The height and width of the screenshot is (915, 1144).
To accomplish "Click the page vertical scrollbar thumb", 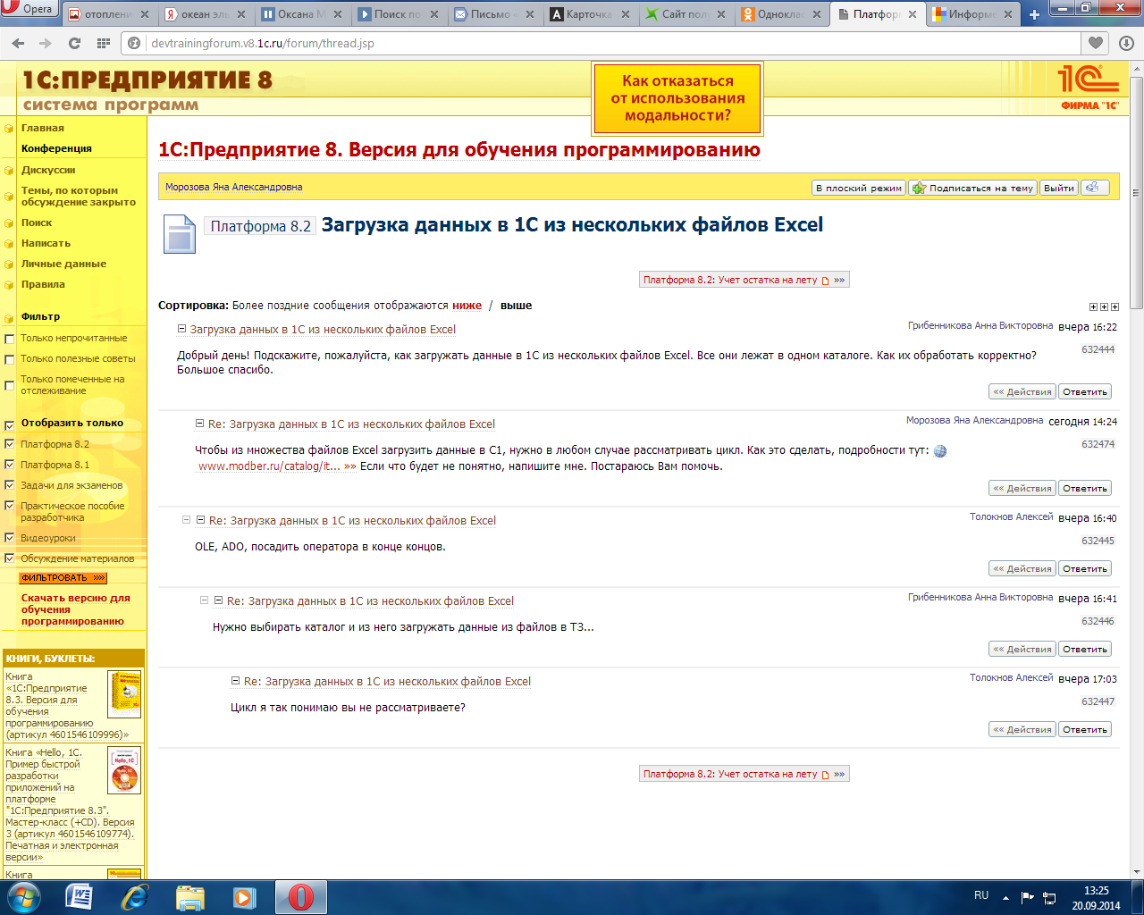I will click(1136, 193).
